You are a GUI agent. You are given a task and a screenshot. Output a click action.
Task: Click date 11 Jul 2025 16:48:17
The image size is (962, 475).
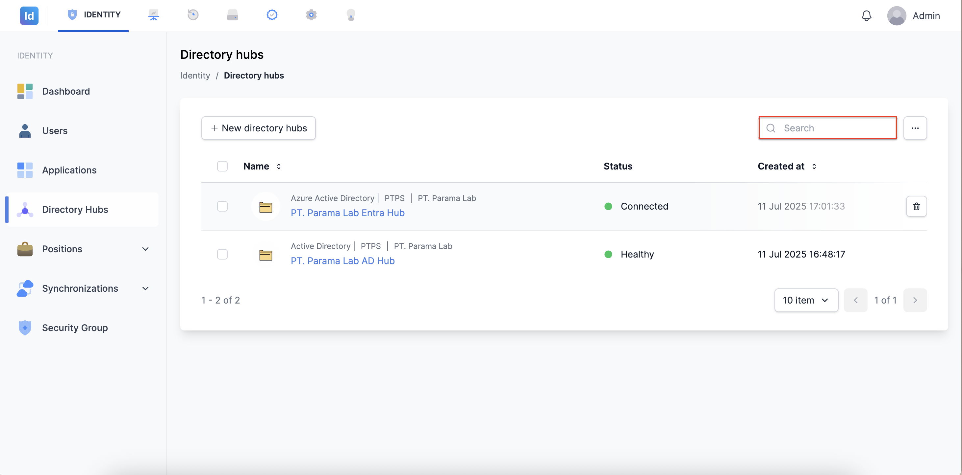801,254
